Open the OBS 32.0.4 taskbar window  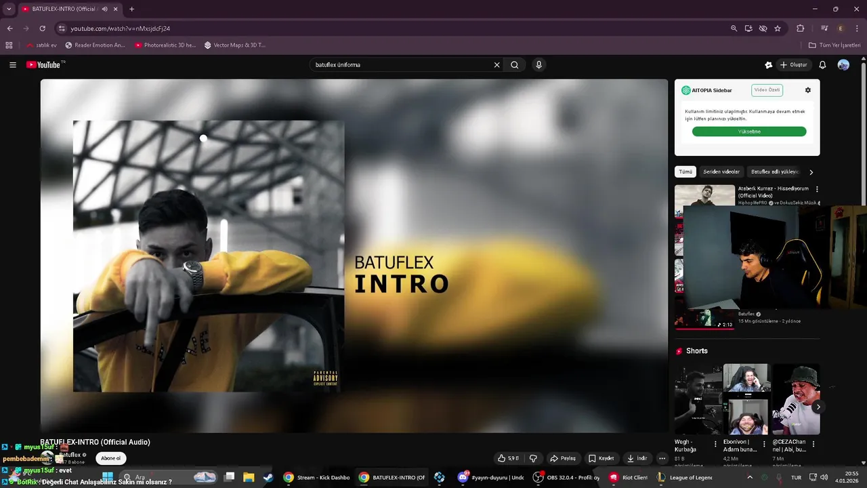pos(566,477)
